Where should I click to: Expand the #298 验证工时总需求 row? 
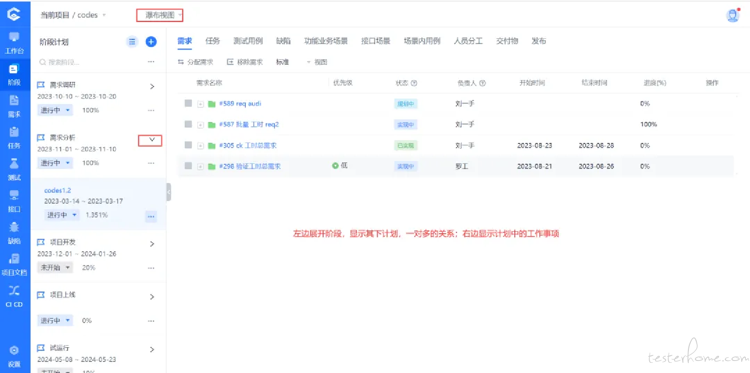(x=200, y=167)
